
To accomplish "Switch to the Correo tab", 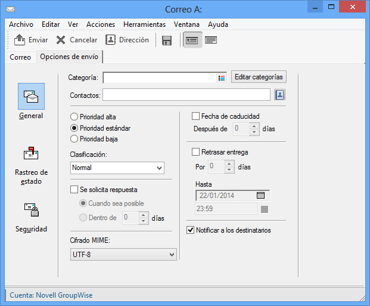I will pos(20,57).
